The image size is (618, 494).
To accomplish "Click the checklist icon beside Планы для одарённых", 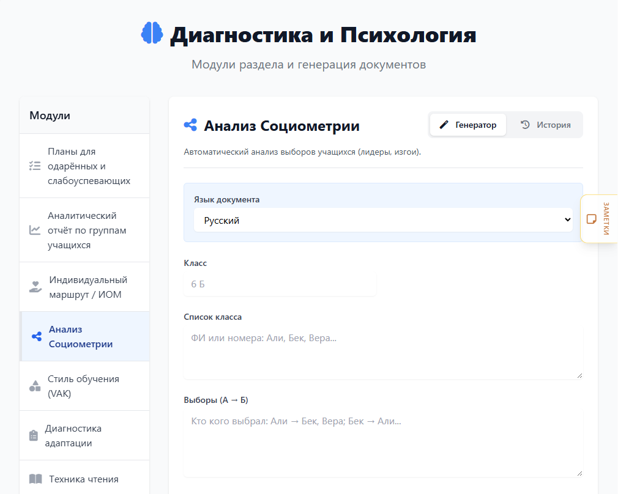I will coord(35,166).
